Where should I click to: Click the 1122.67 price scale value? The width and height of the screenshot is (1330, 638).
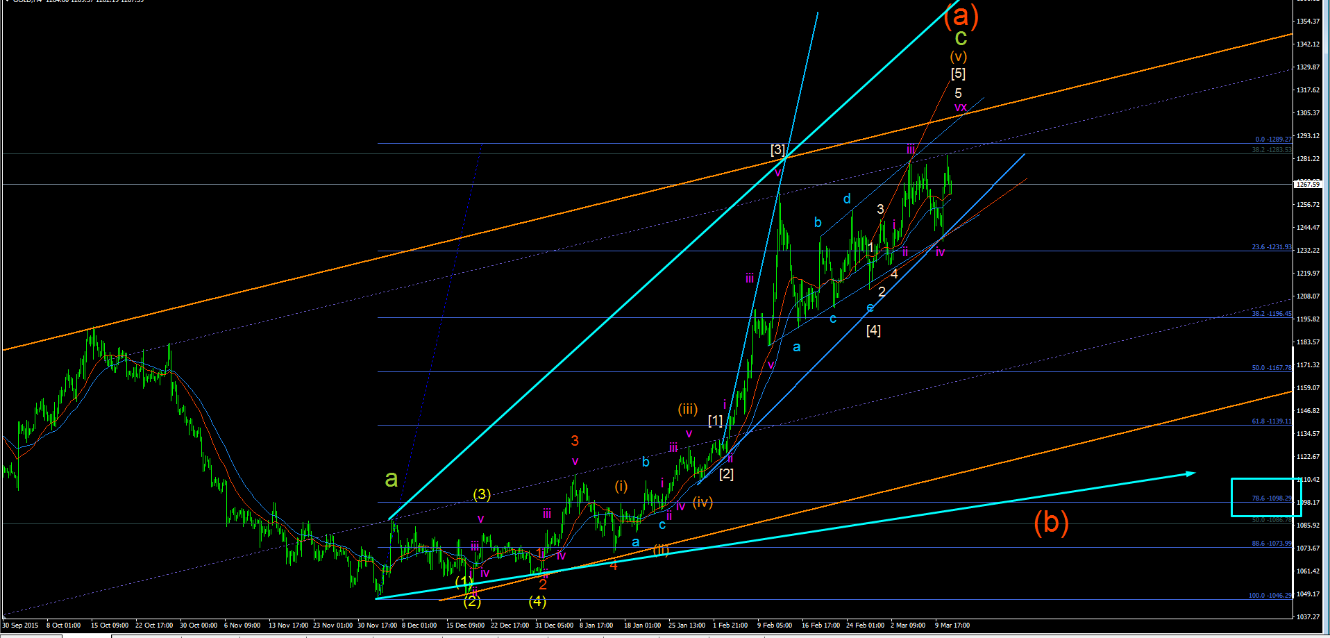[x=1308, y=457]
